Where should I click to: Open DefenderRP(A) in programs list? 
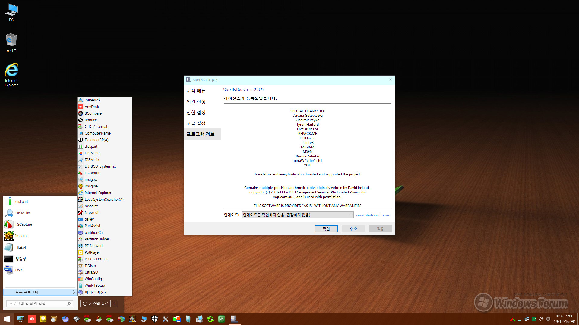[104, 140]
